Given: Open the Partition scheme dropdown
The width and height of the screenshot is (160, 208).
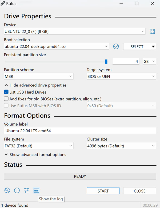Looking at the screenshot, I should [39, 77].
